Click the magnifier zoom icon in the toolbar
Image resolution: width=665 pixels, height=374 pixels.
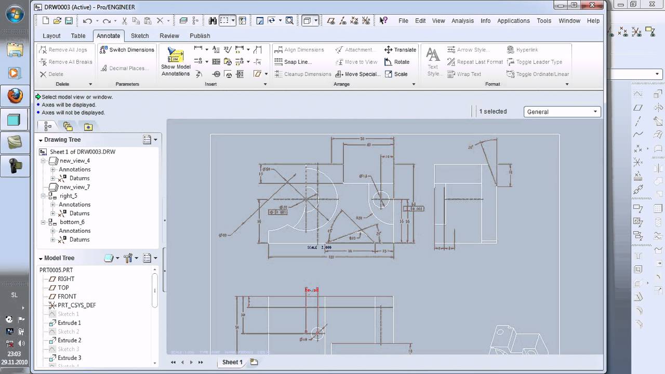coord(289,21)
